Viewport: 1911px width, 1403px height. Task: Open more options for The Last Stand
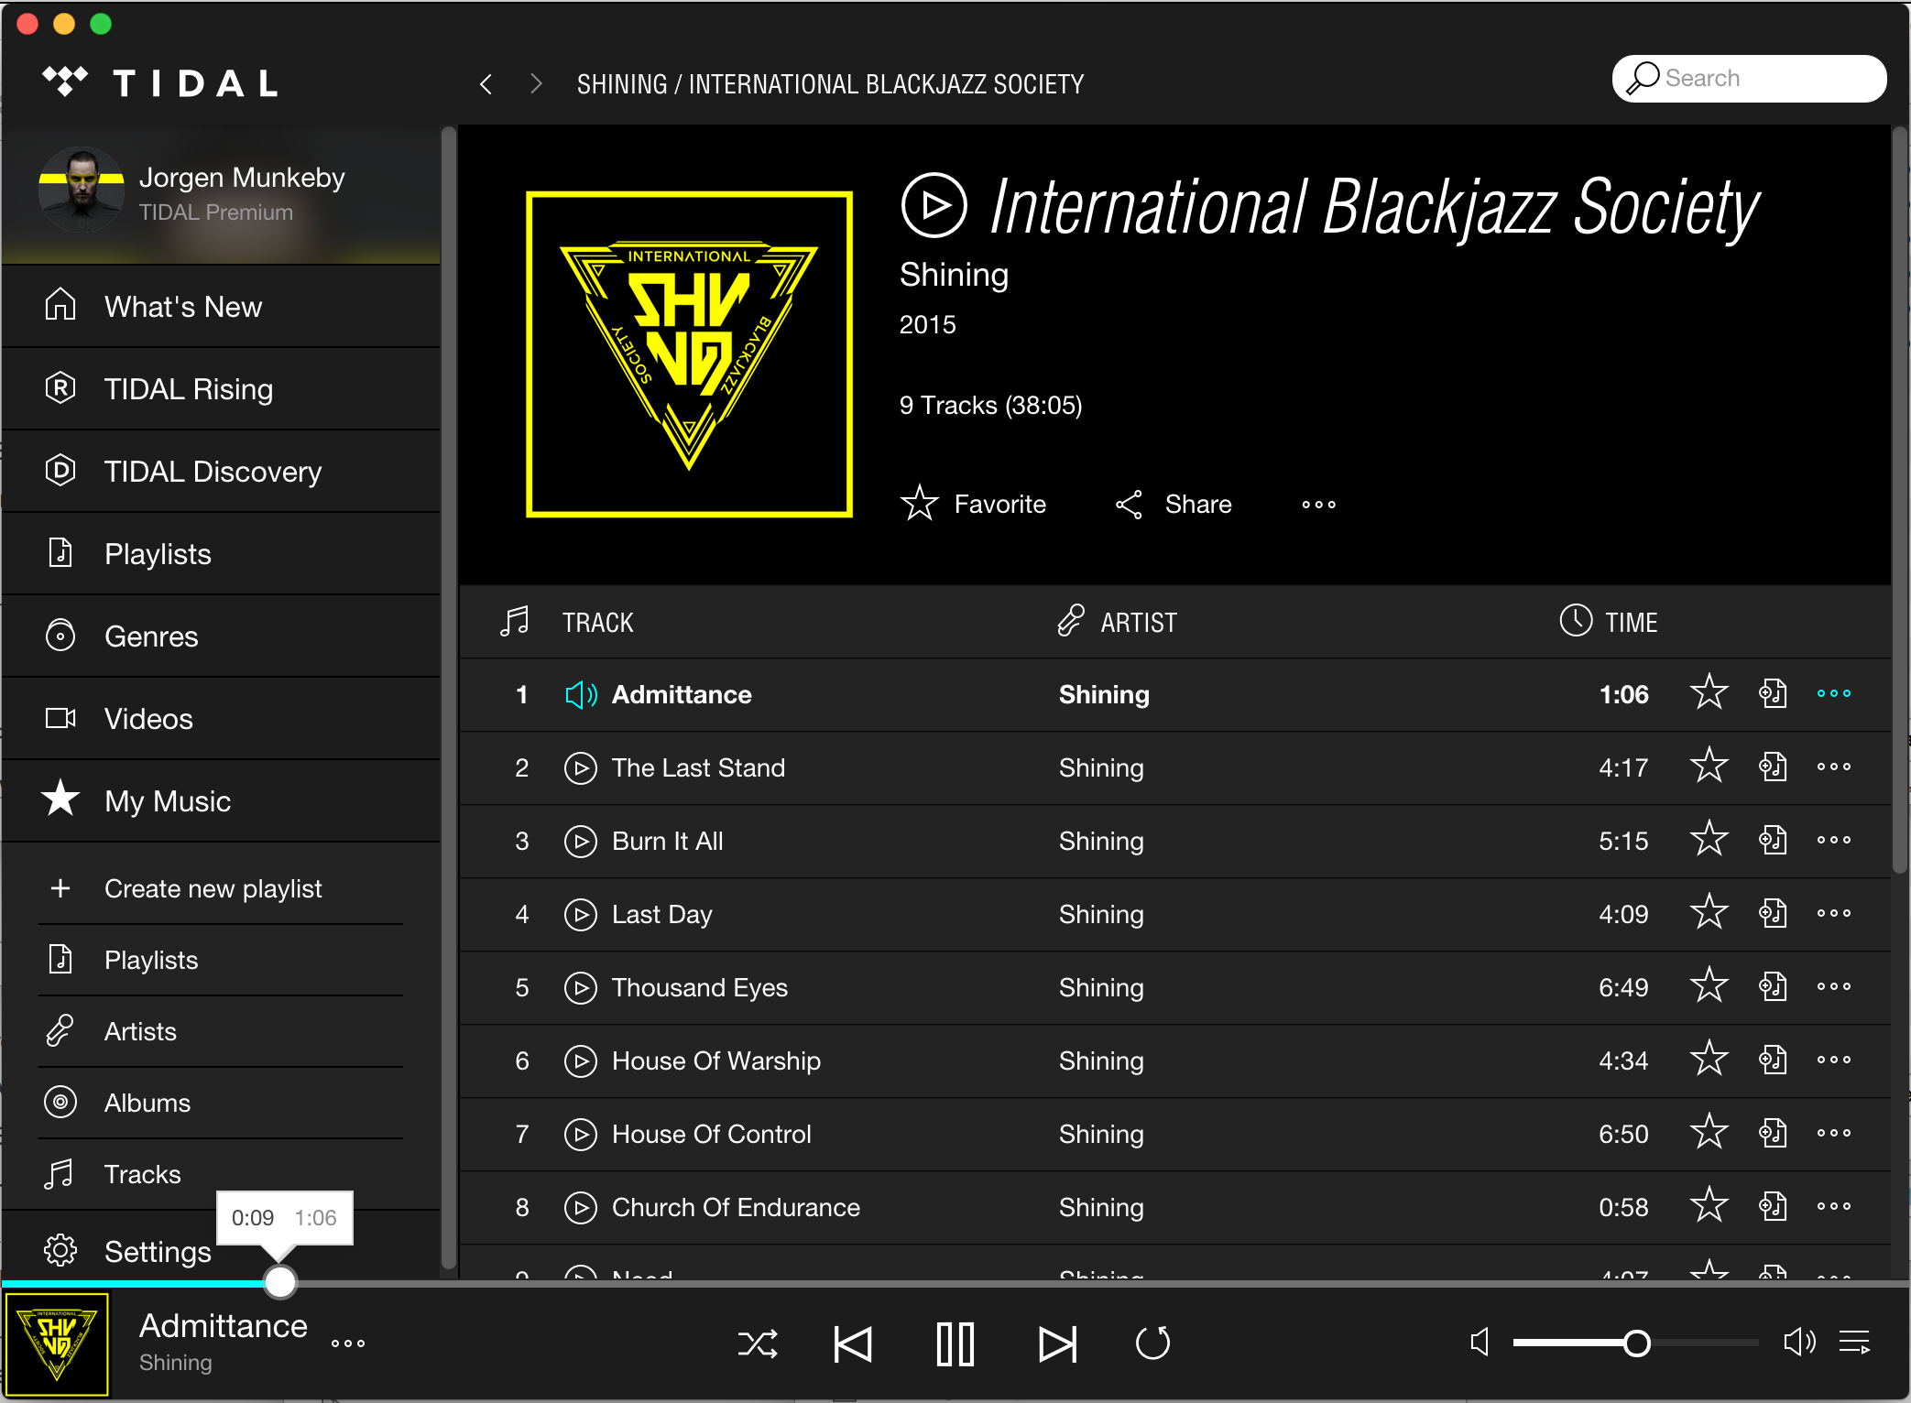pyautogui.click(x=1834, y=767)
